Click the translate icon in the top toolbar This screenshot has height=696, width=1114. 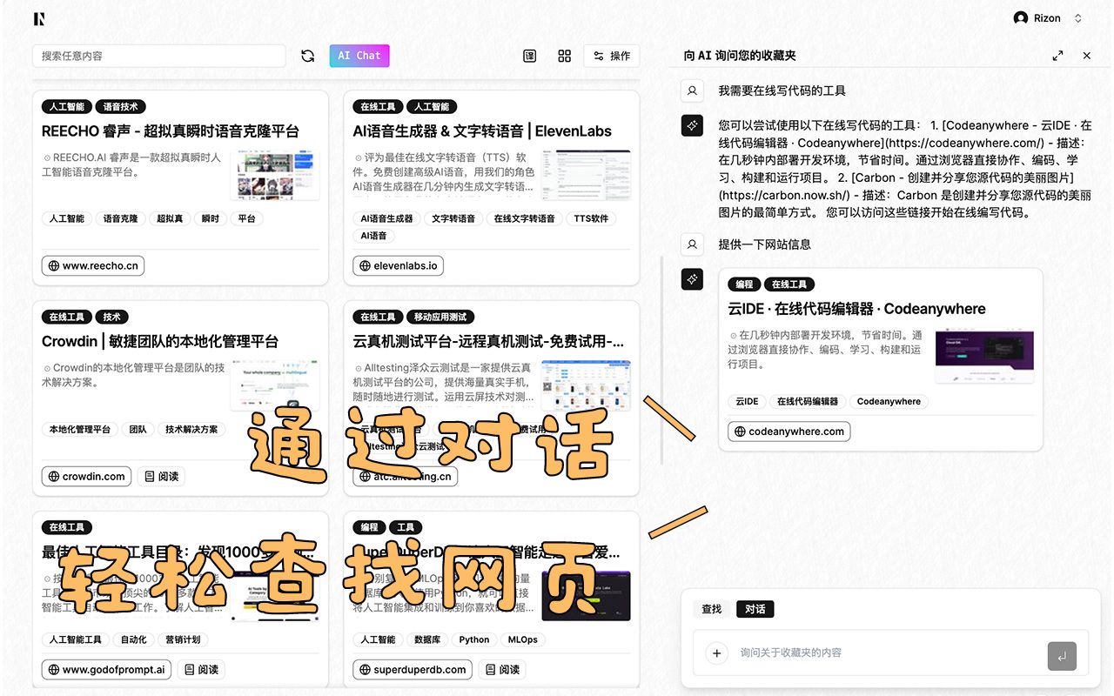pos(529,55)
